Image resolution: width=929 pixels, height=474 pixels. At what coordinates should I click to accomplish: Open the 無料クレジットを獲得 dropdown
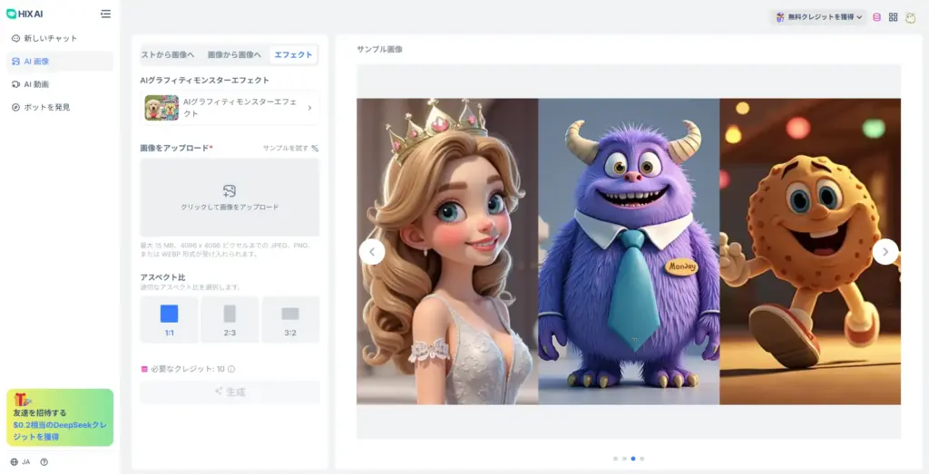click(x=818, y=17)
